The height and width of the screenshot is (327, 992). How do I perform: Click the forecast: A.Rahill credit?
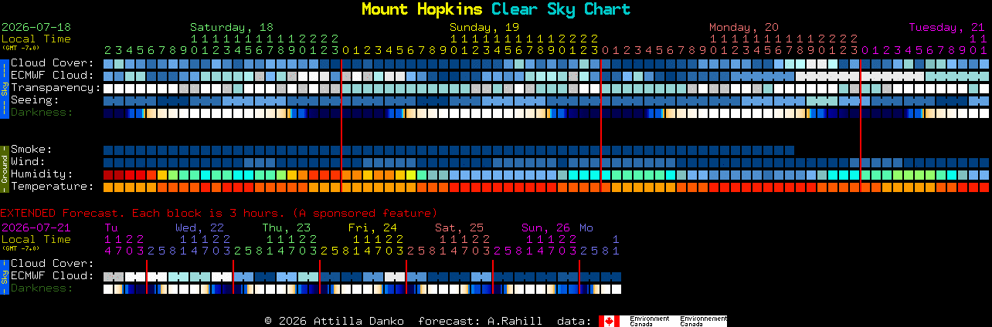(x=480, y=321)
